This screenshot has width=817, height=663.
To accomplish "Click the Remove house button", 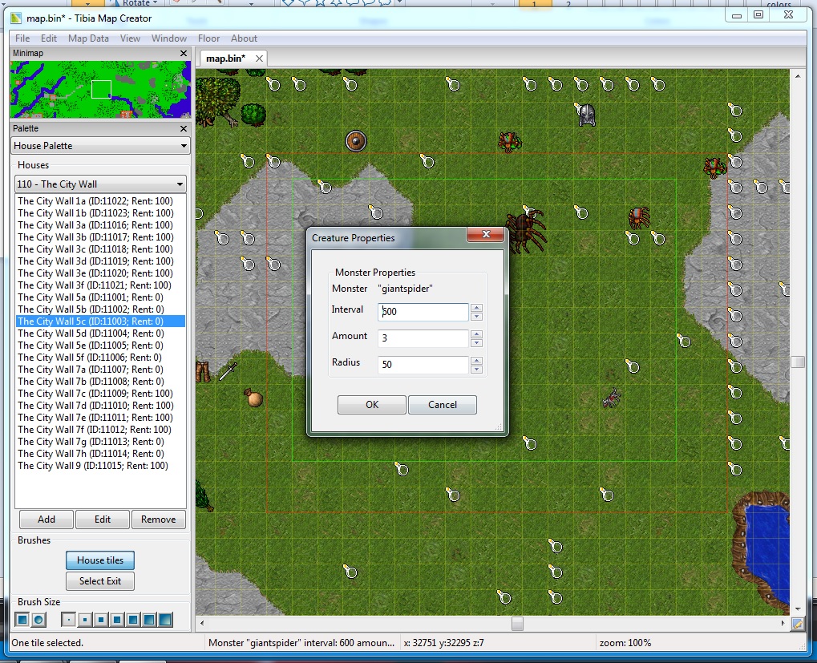I will [159, 519].
